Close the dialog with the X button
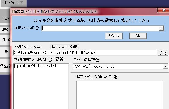 [x=164, y=10]
